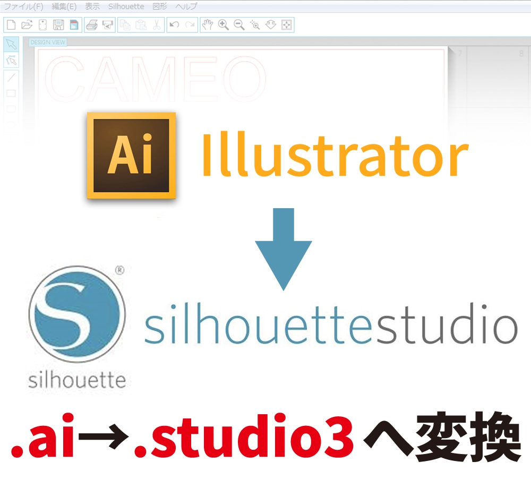
Task: Click the CAMEO outline text on canvas
Action: click(155, 79)
